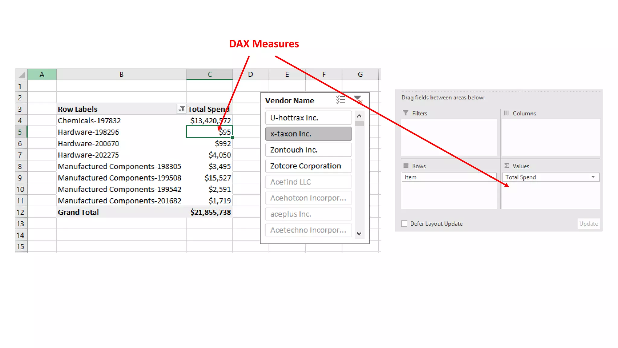The image size is (618, 348).
Task: Click the Filters area funnel icon
Action: [406, 113]
